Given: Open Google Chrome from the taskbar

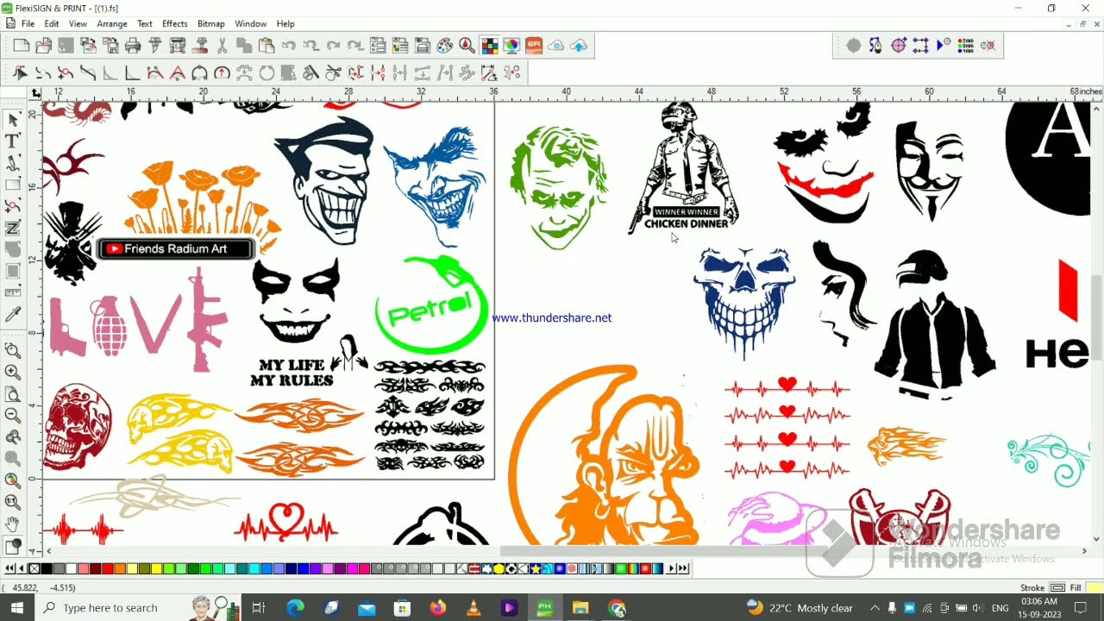Looking at the screenshot, I should [616, 608].
